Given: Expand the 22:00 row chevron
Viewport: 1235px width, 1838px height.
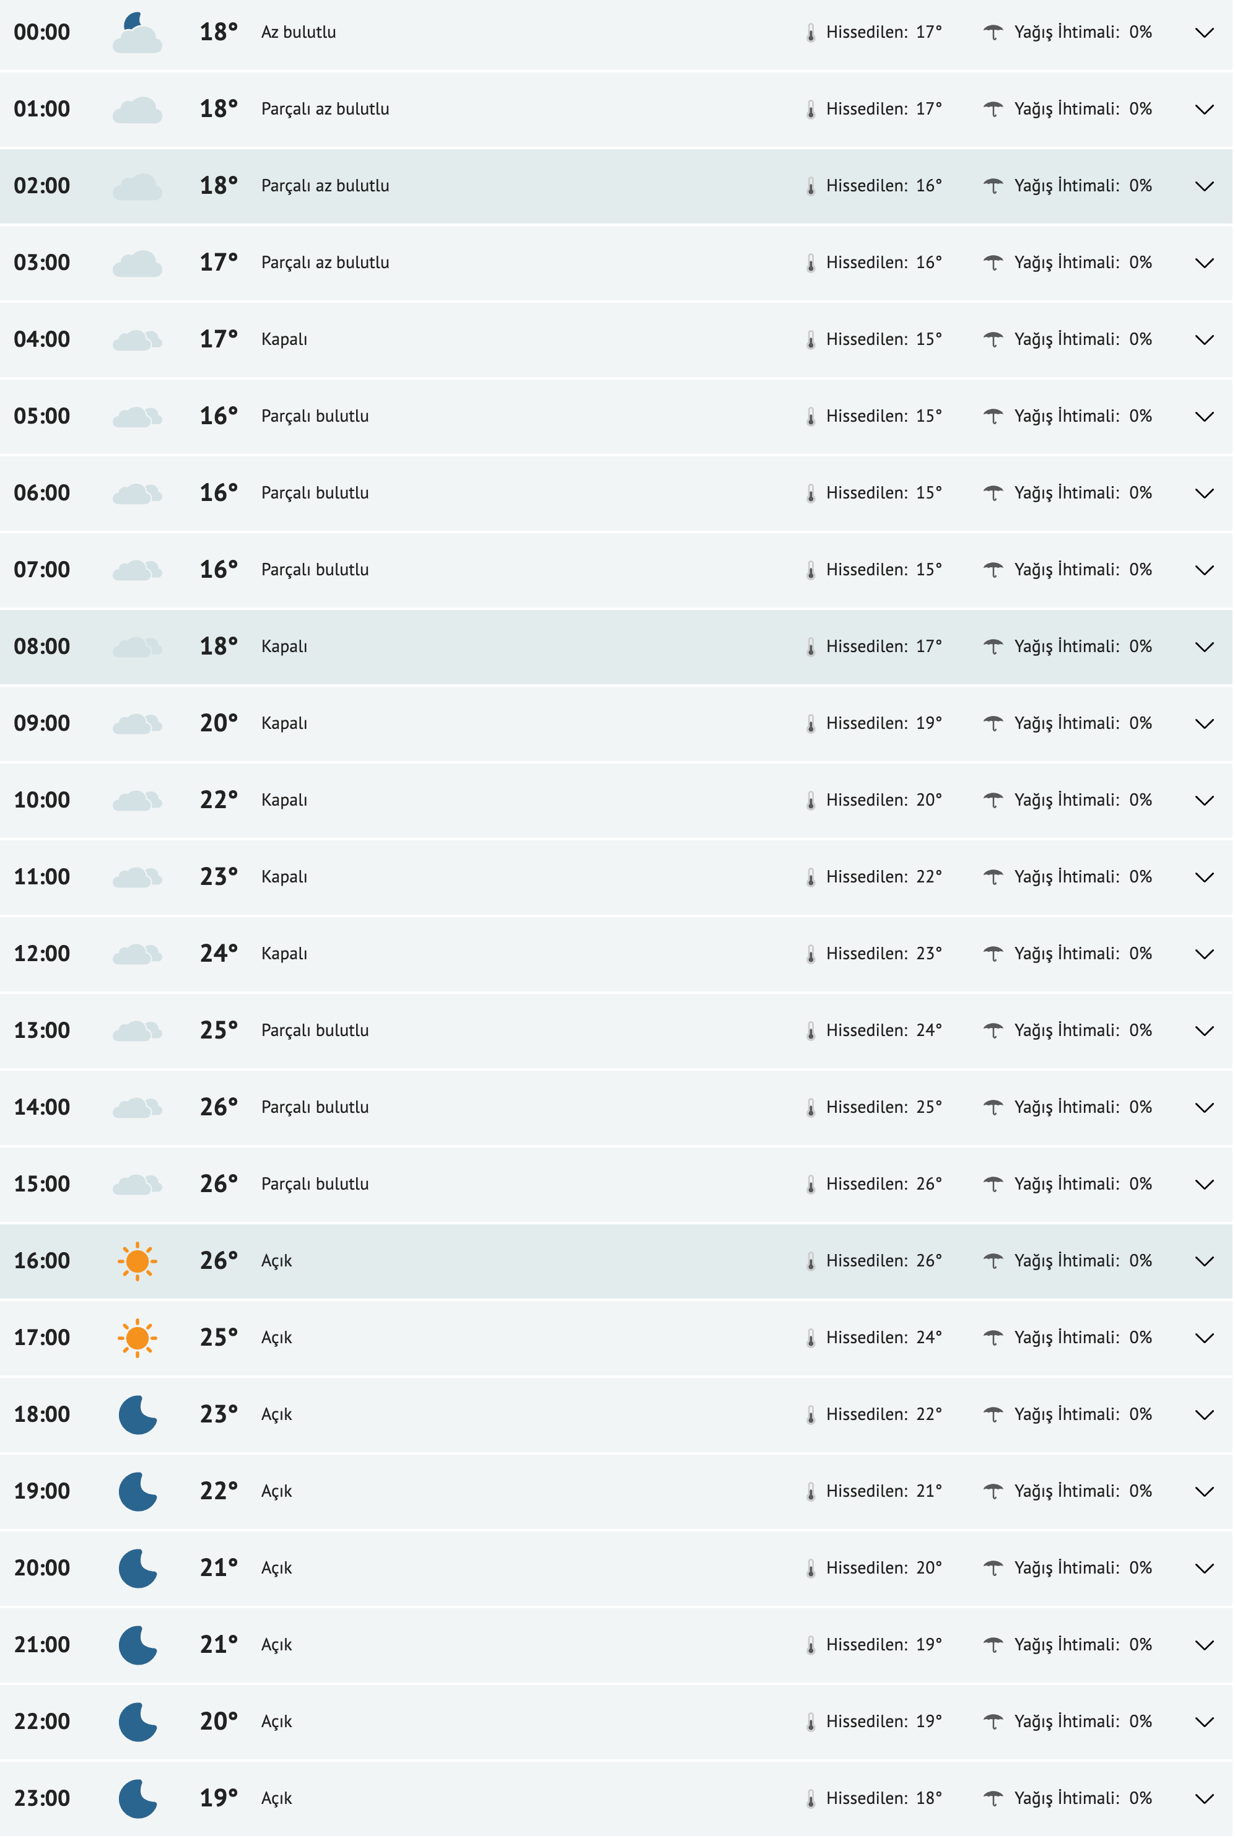Looking at the screenshot, I should click(x=1205, y=1722).
